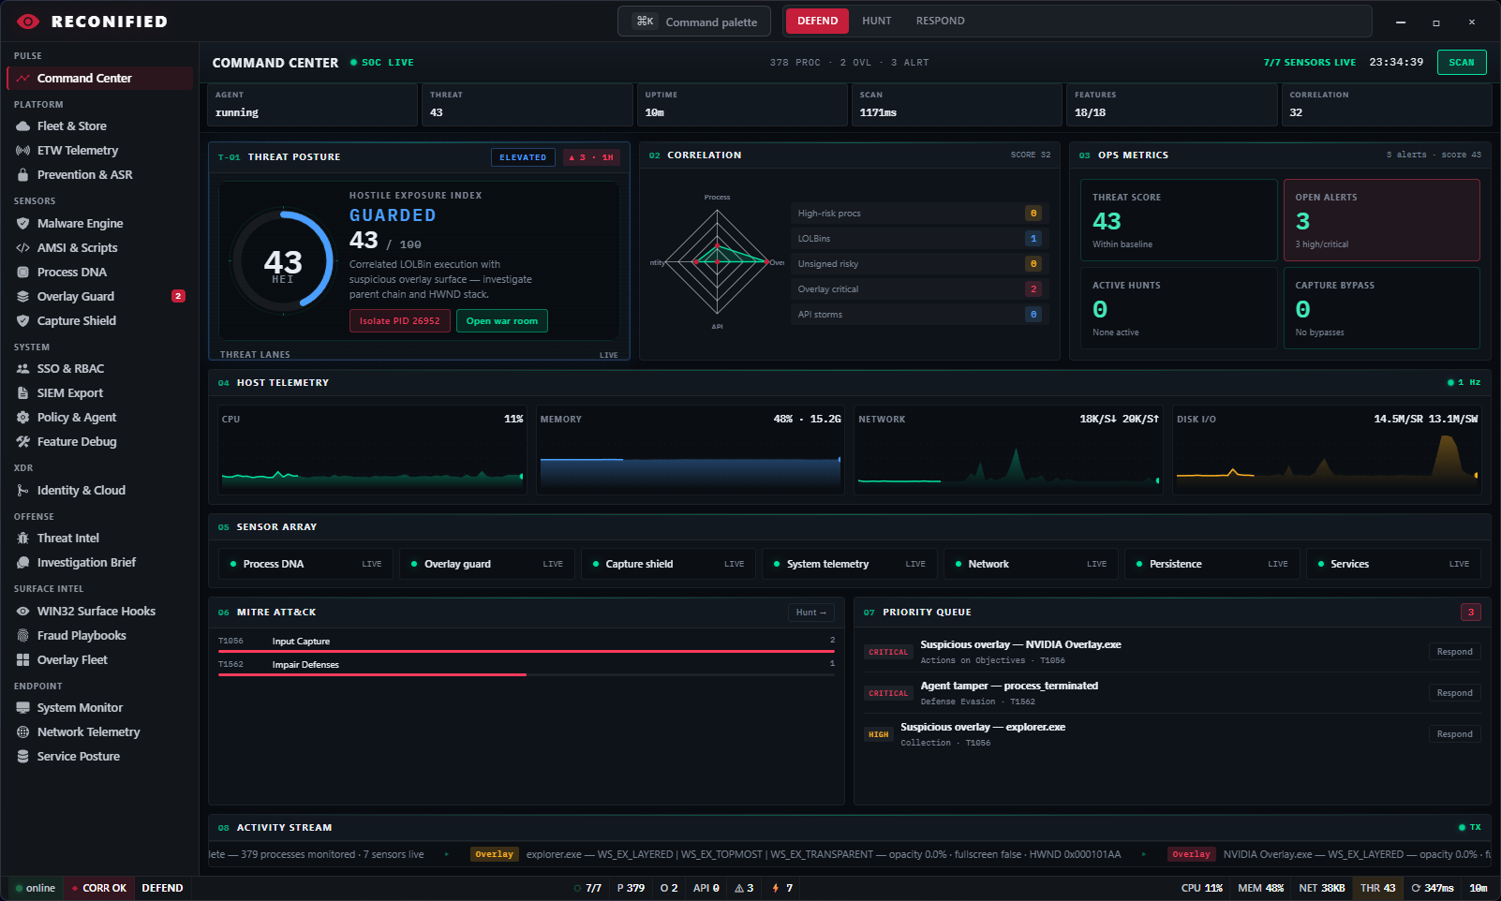Click ELEVATED posture badge
The height and width of the screenshot is (901, 1501).
point(523,157)
